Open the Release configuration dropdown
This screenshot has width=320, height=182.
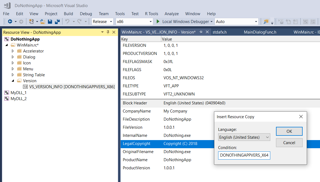pos(111,22)
